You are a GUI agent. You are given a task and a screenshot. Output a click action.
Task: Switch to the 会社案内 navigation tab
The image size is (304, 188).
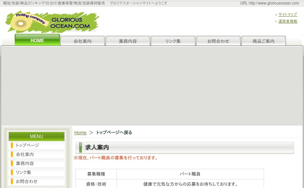83,41
